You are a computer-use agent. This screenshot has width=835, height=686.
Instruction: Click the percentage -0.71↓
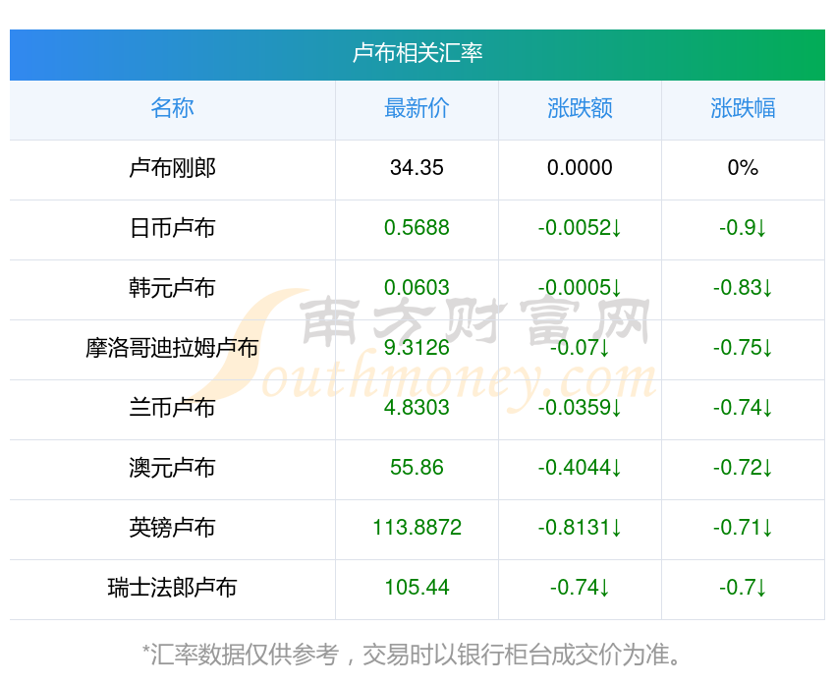click(x=743, y=528)
